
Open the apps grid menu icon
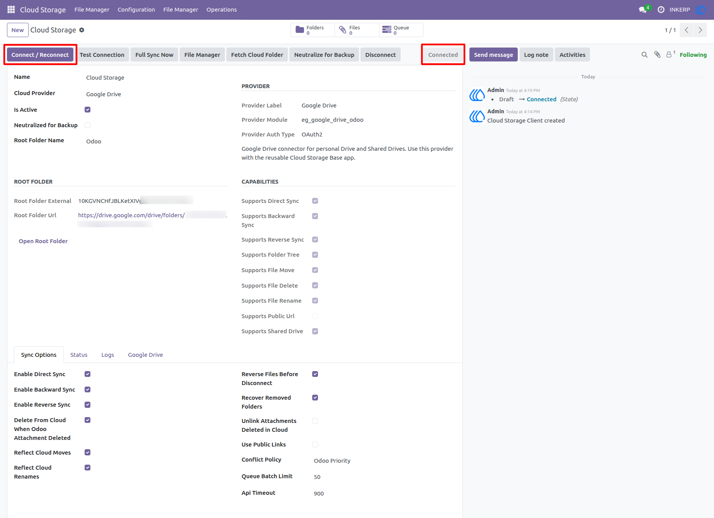(11, 9)
